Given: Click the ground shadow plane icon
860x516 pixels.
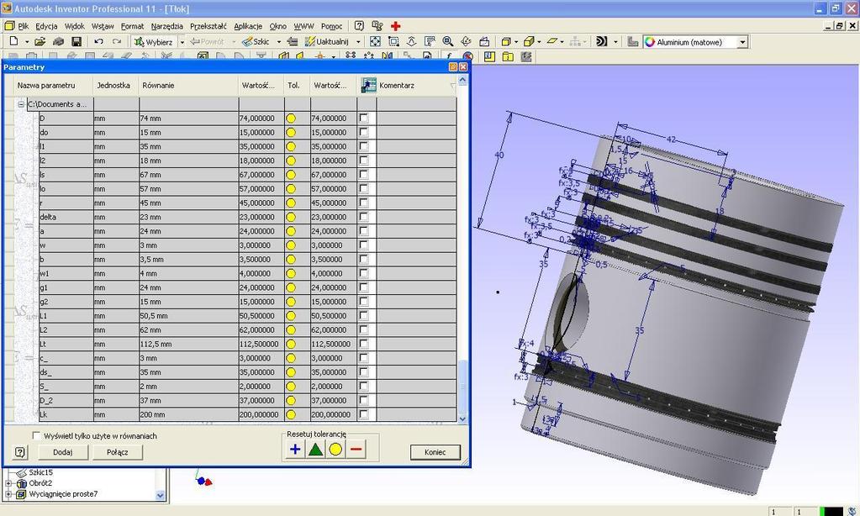Looking at the screenshot, I should [551, 41].
